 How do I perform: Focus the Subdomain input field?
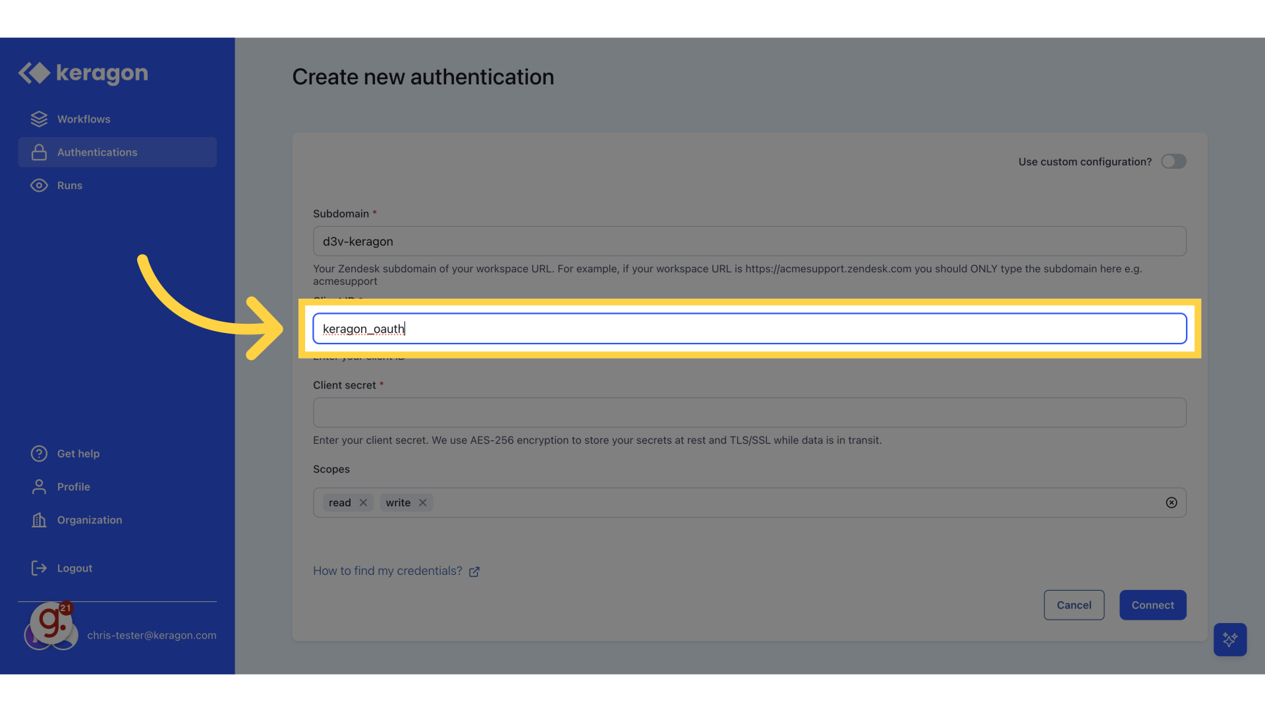click(x=749, y=241)
